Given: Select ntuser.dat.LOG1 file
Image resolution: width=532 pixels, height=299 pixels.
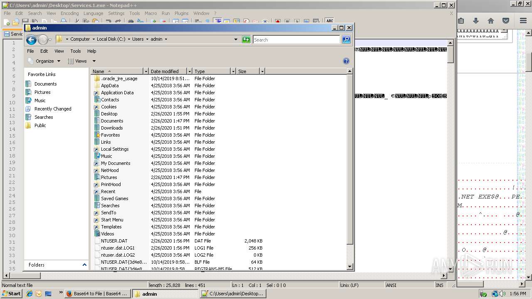Looking at the screenshot, I should 118,248.
